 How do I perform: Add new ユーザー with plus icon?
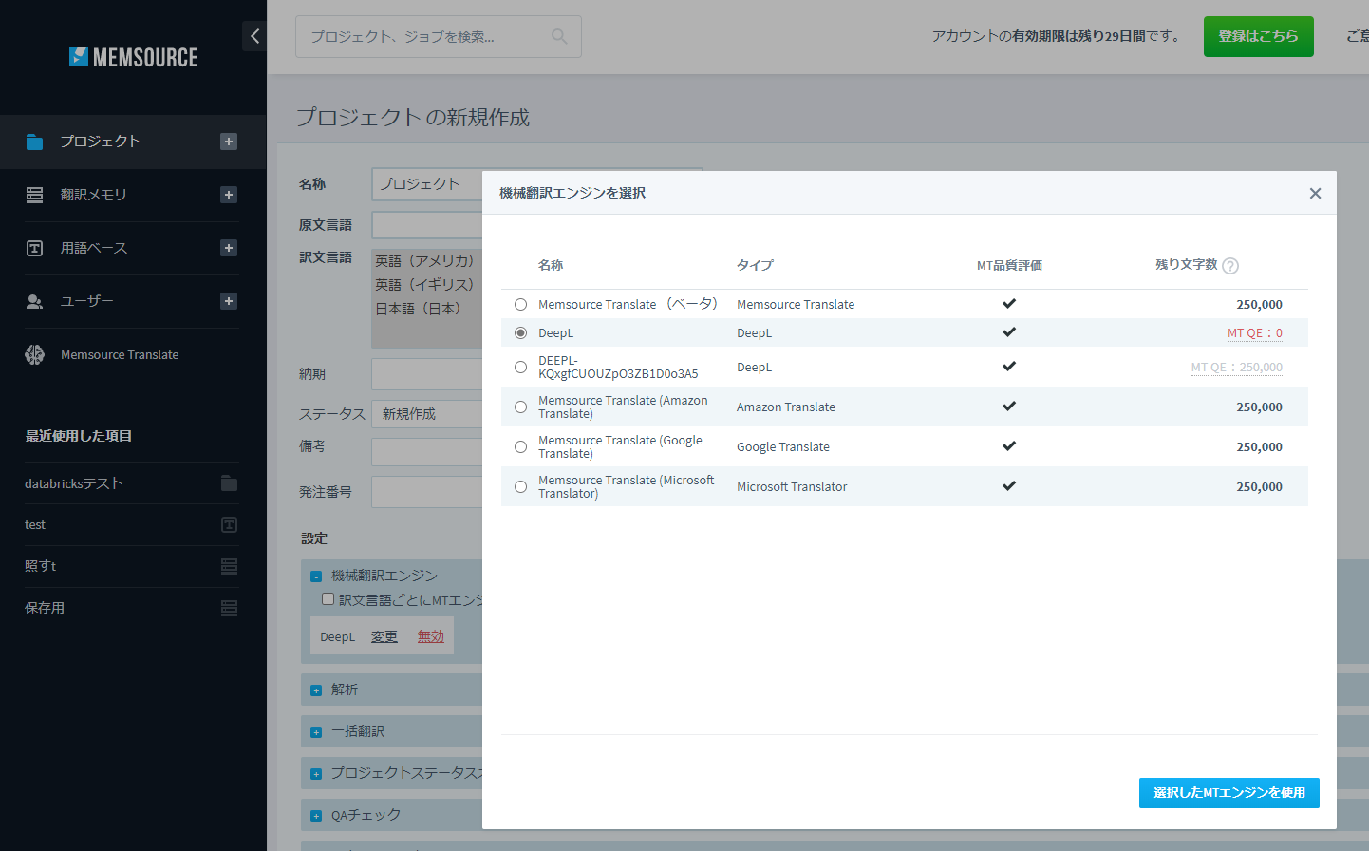pyautogui.click(x=229, y=301)
